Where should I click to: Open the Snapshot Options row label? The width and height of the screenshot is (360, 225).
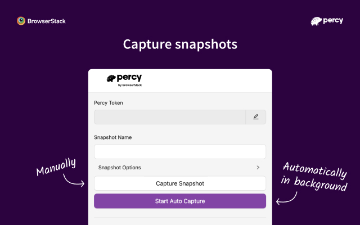coord(119,168)
